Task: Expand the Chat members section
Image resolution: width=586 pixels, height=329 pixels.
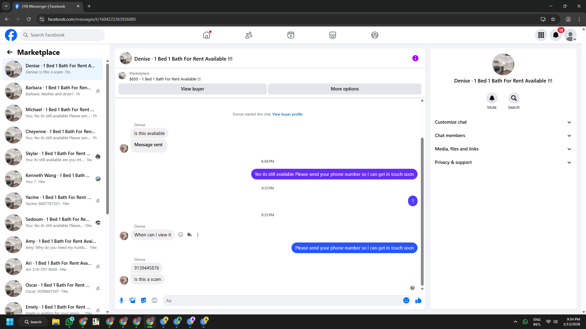Action: click(503, 136)
